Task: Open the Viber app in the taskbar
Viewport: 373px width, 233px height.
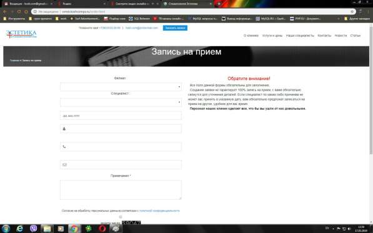Action: pos(34,229)
